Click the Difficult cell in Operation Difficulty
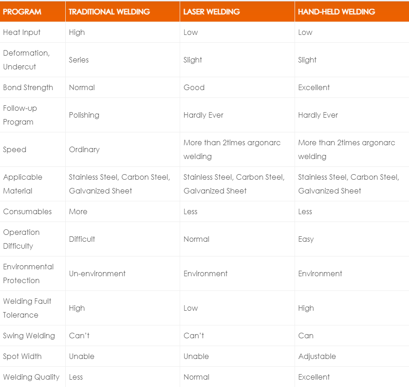409x387 pixels. [x=82, y=239]
